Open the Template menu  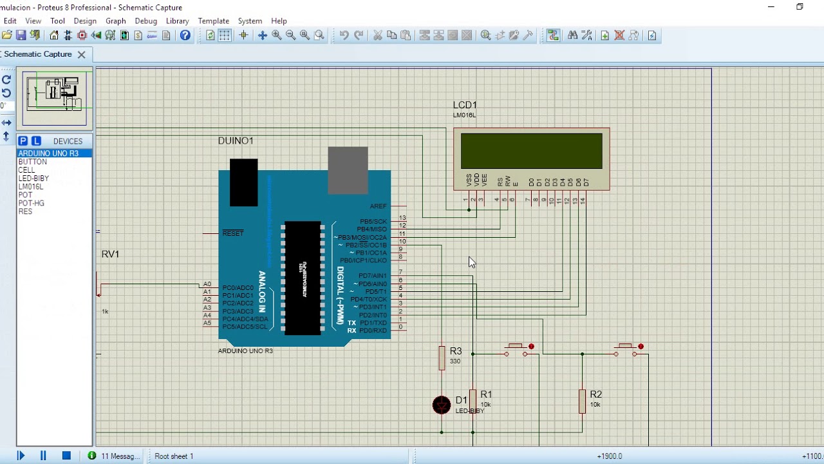[x=214, y=21]
